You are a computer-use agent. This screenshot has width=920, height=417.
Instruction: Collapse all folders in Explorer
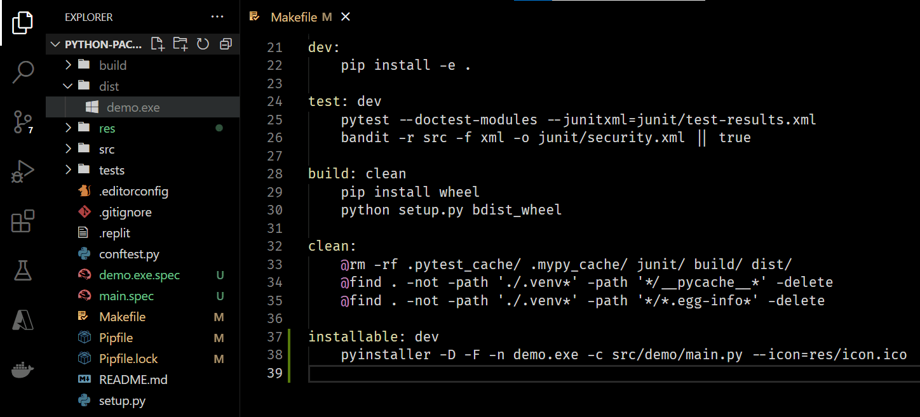click(x=226, y=44)
